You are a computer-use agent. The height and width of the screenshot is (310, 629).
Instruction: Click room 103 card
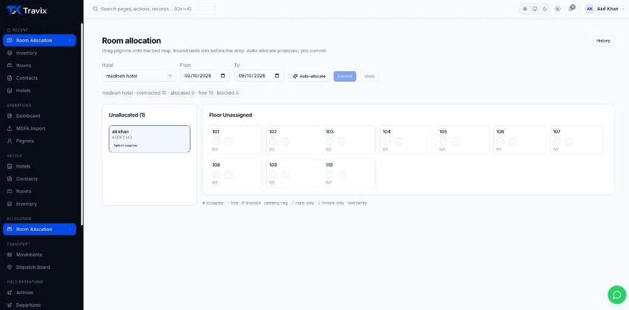click(350, 139)
